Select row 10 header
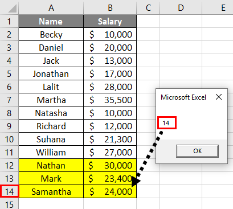The height and width of the screenshot is (209, 233). (x=9, y=139)
